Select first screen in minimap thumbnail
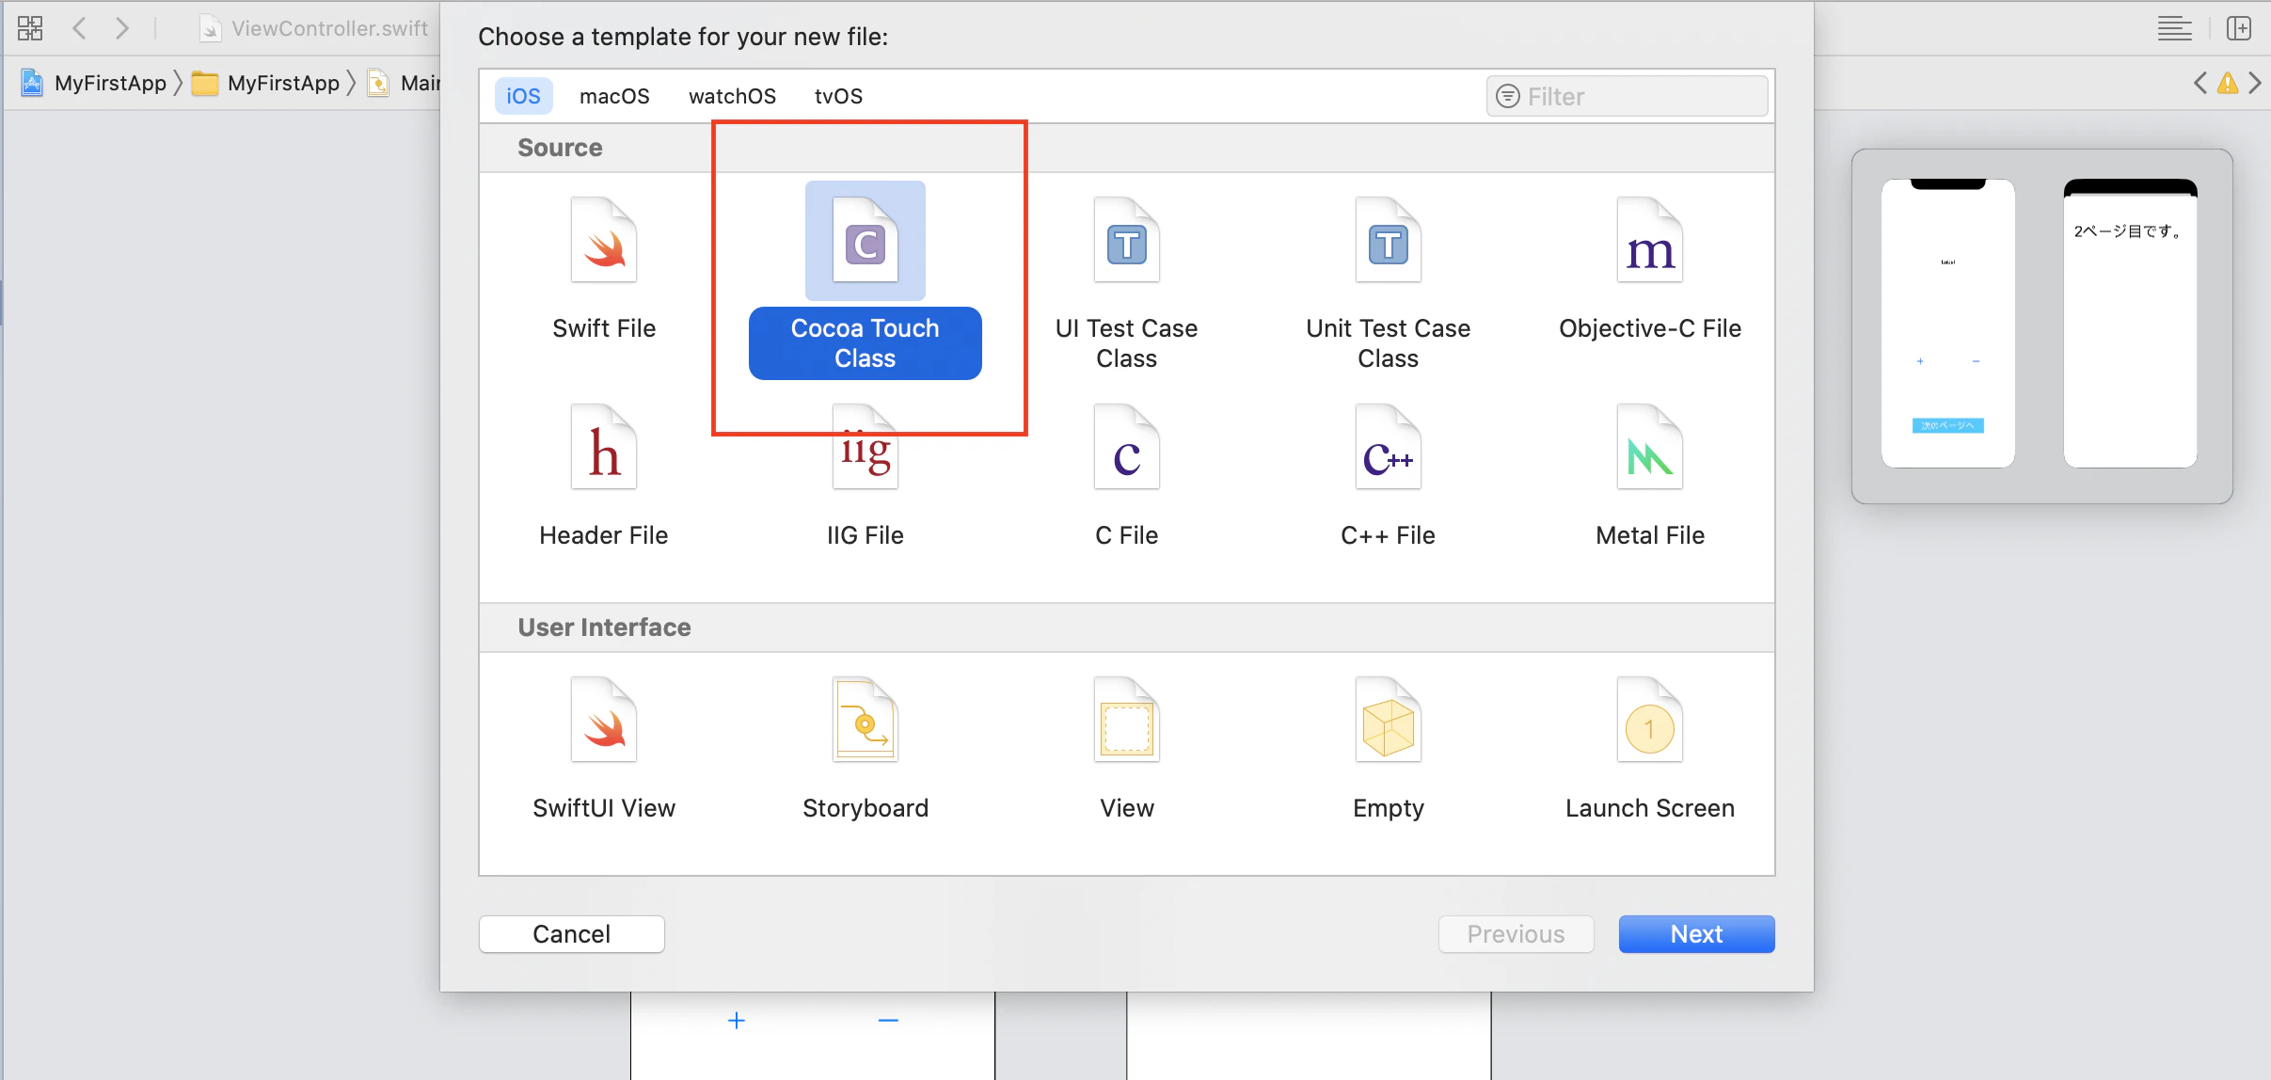Screen dimensions: 2271x1080 tap(1947, 323)
